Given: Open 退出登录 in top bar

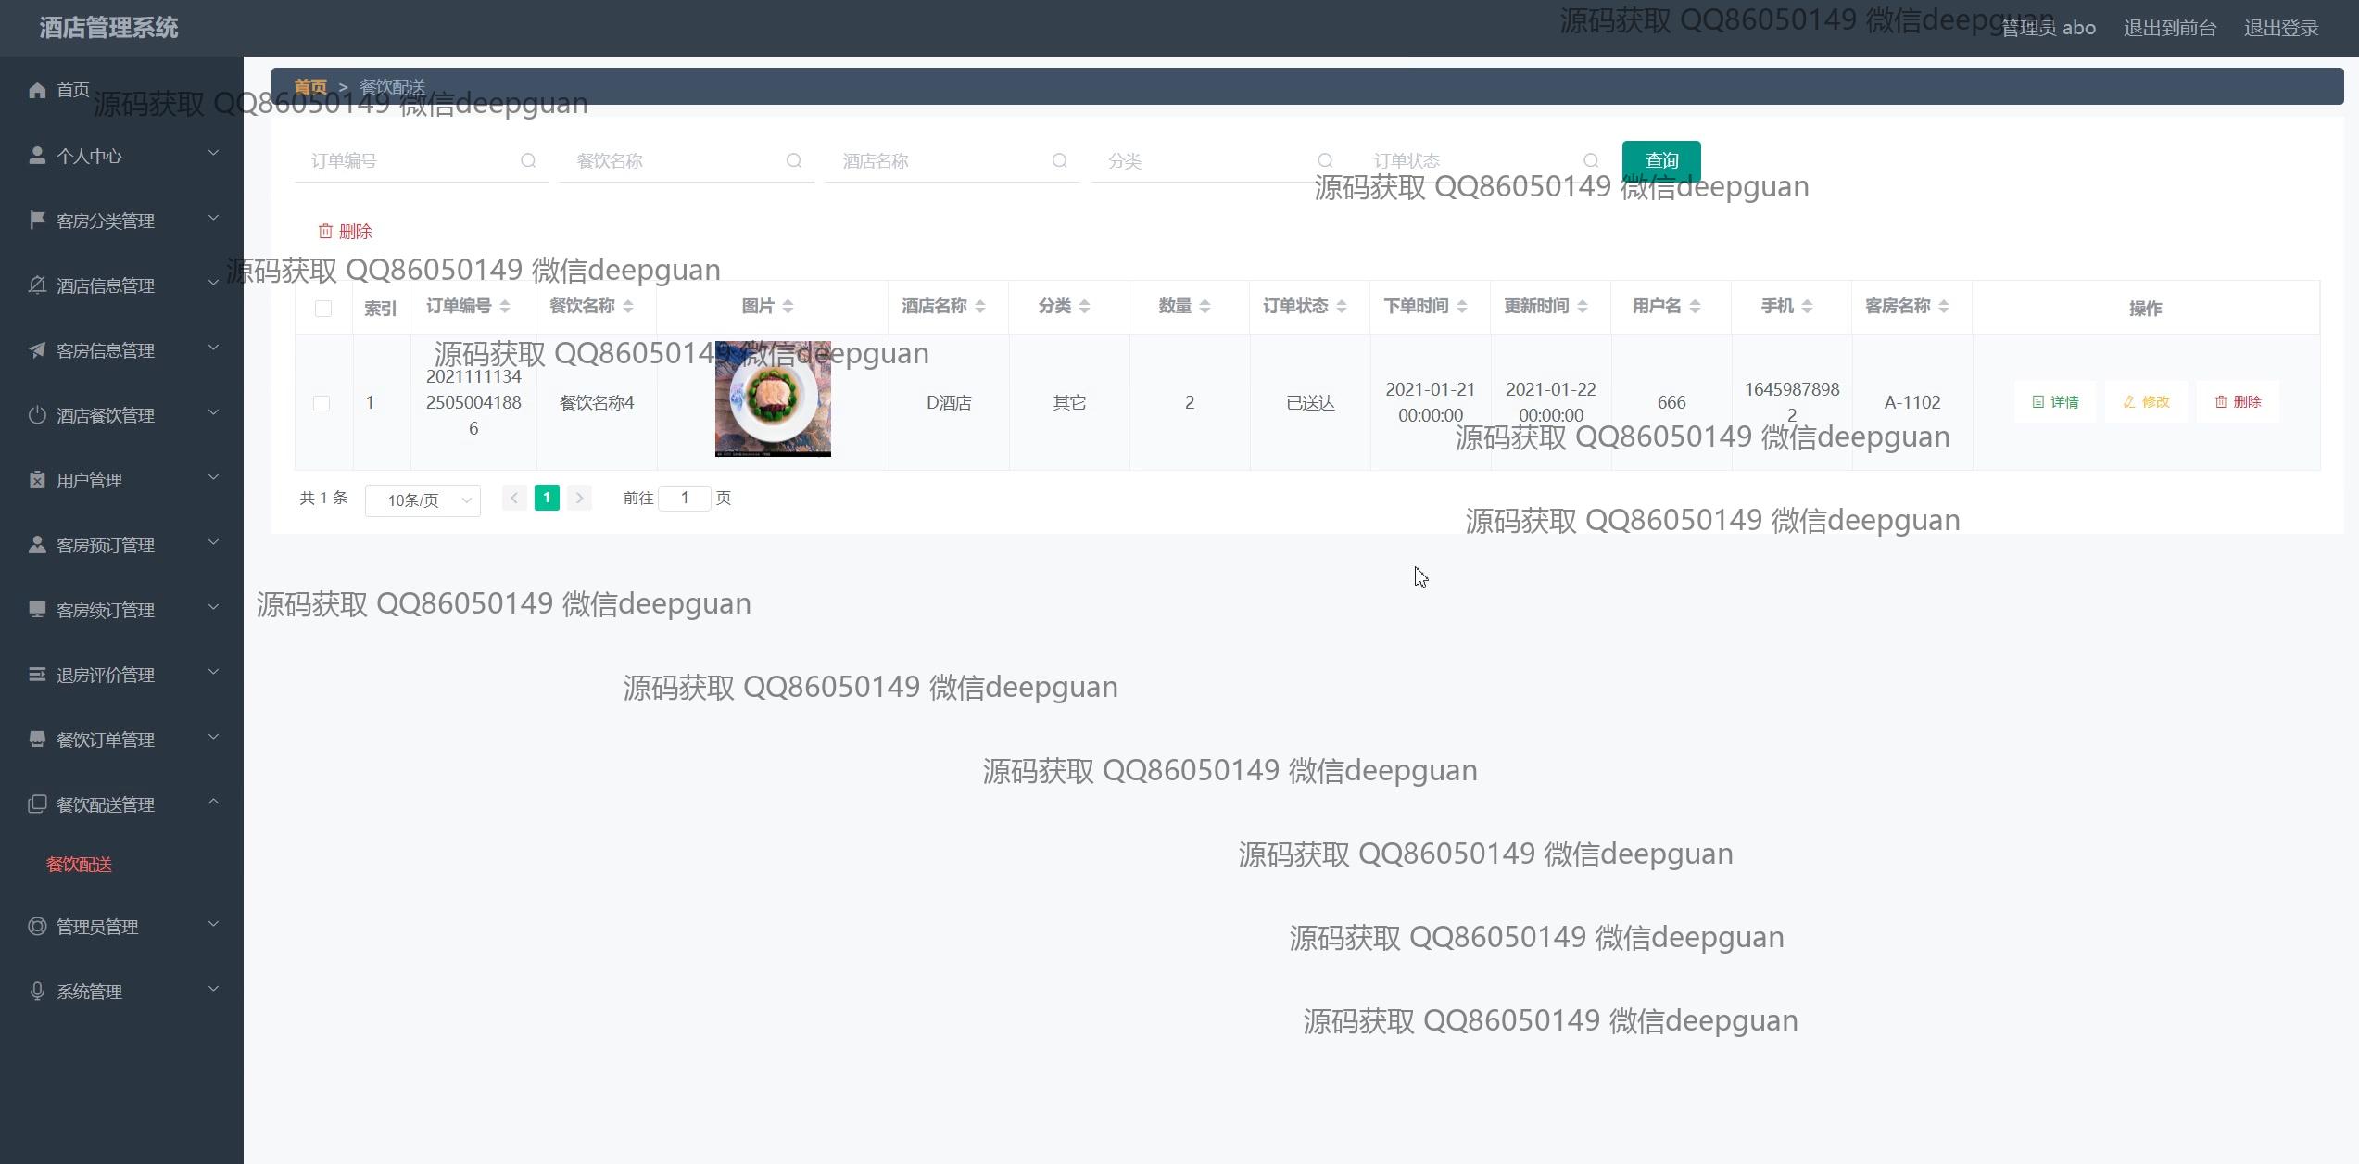Looking at the screenshot, I should [2280, 28].
